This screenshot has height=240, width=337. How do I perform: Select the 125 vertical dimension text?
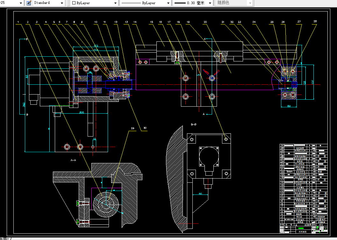point(305,83)
